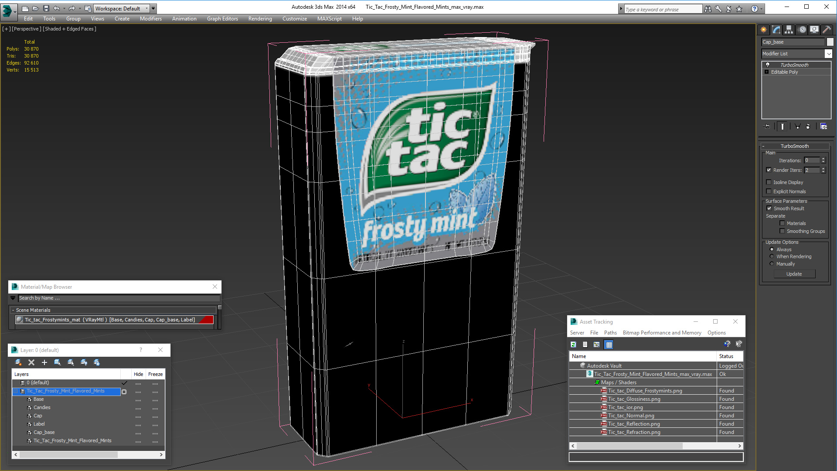Select table view icon in Asset Tracking
The width and height of the screenshot is (837, 471).
pyautogui.click(x=609, y=345)
